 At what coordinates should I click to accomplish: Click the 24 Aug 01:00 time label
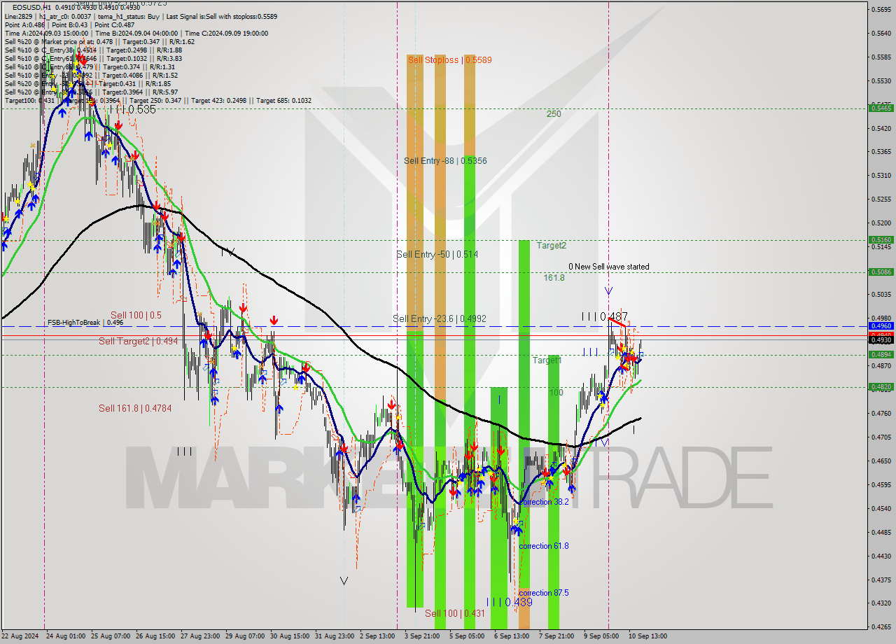65,636
